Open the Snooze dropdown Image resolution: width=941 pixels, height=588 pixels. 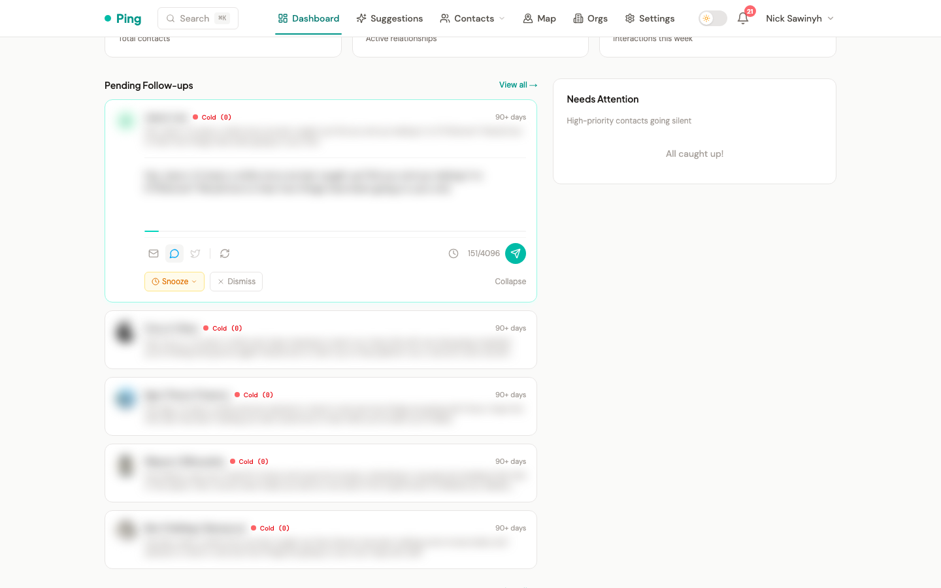174,282
